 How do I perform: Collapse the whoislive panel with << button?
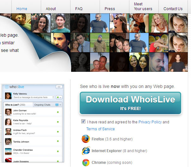(59, 87)
